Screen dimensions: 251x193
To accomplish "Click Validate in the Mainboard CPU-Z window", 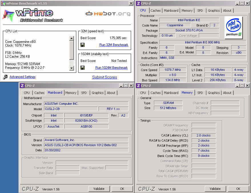I will tap(99, 189).
